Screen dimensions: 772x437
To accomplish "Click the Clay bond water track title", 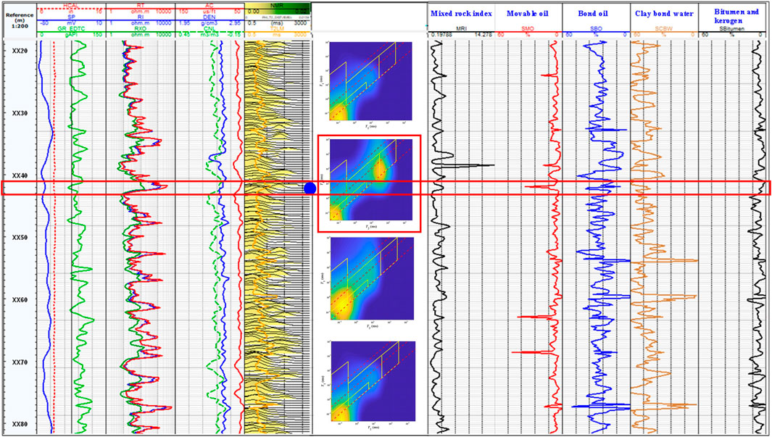I will pos(664,13).
